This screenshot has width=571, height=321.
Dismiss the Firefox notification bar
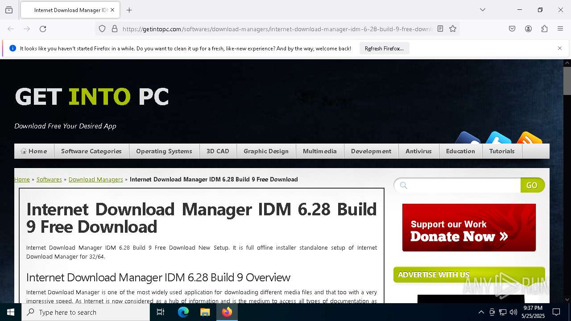(x=560, y=48)
